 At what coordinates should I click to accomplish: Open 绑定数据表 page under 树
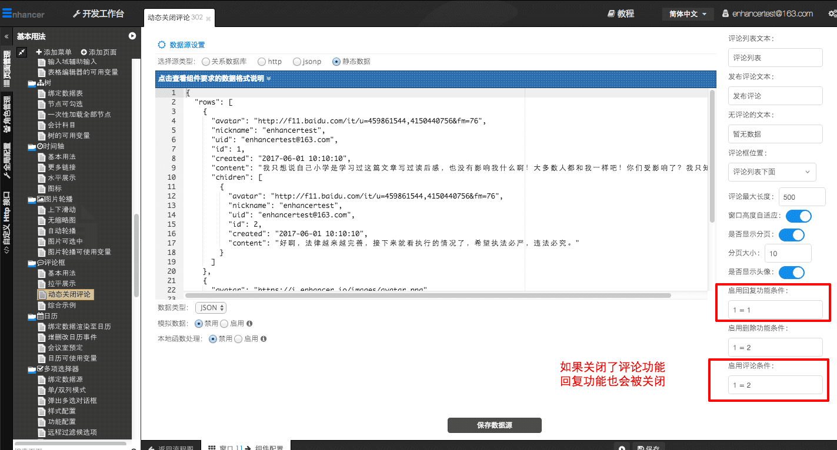click(x=65, y=93)
